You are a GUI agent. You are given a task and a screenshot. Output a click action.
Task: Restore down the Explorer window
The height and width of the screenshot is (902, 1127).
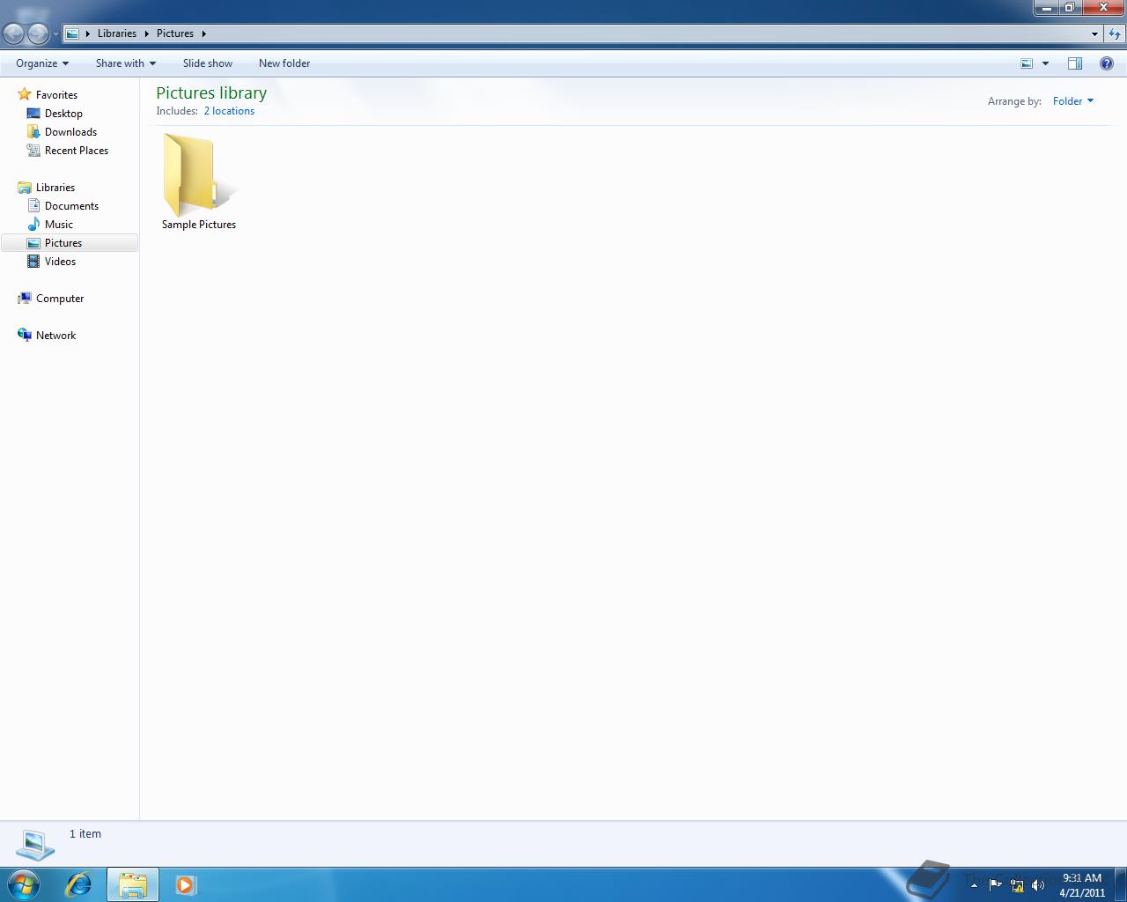click(x=1069, y=8)
